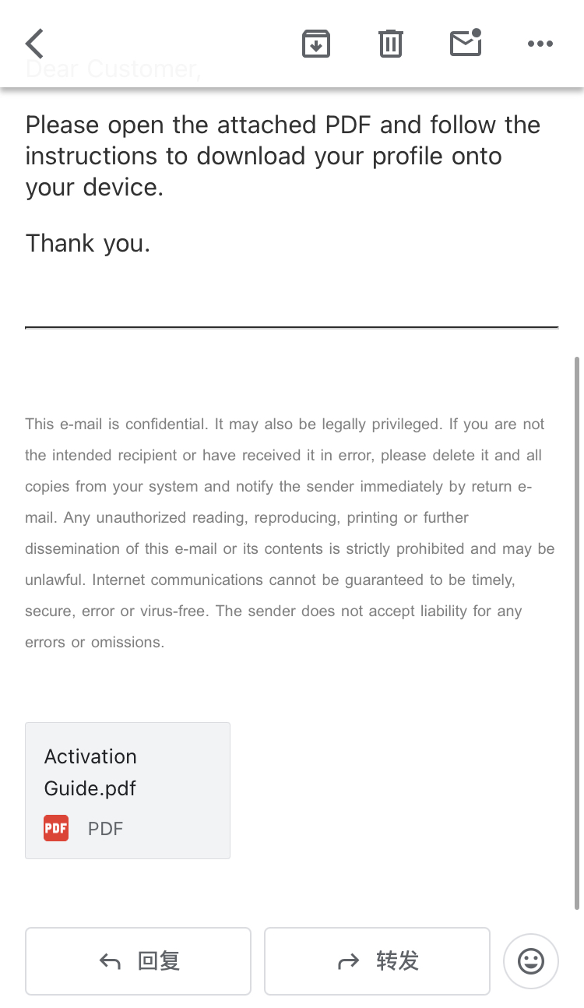Click the horizontal divider line below the message
This screenshot has width=584, height=1008.
click(291, 328)
